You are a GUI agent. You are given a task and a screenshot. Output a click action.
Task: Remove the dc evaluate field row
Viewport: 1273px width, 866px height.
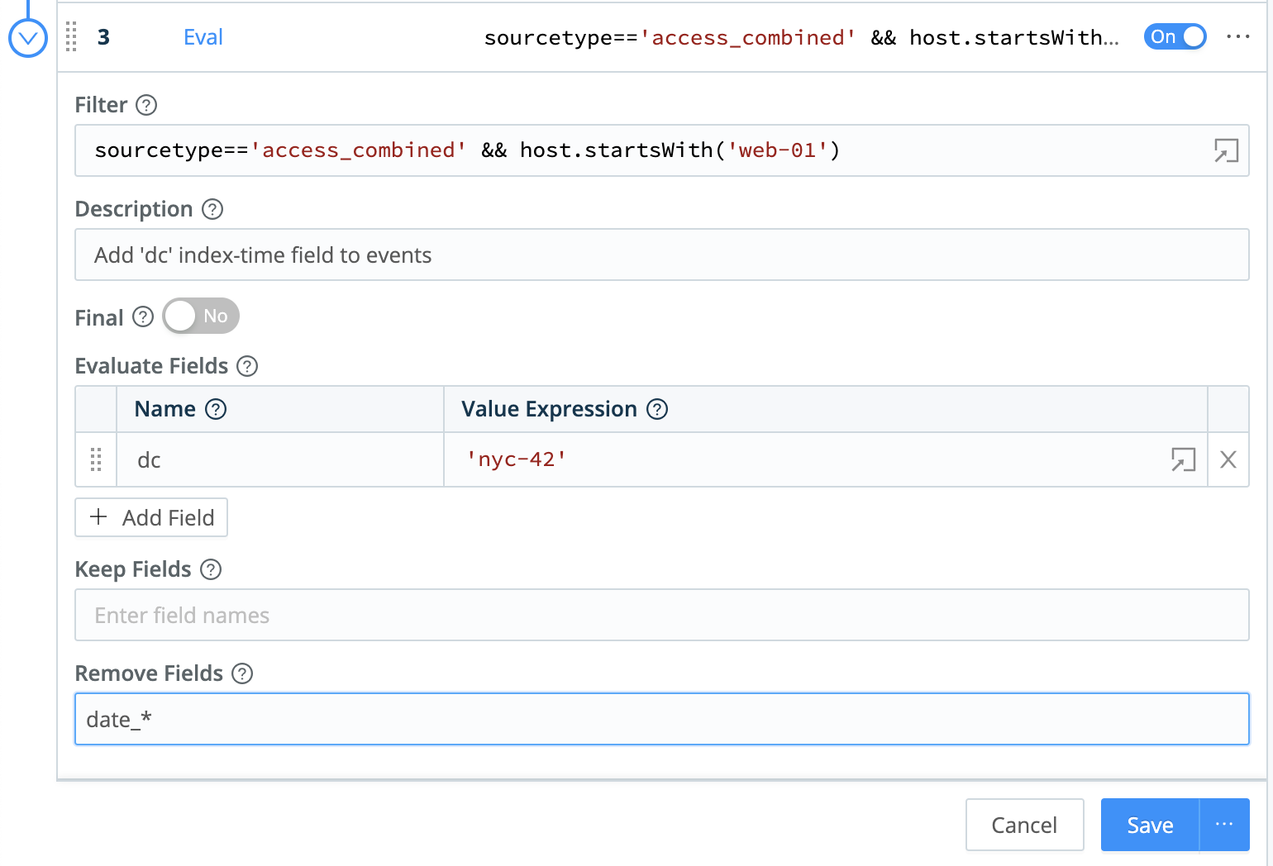[x=1228, y=459]
